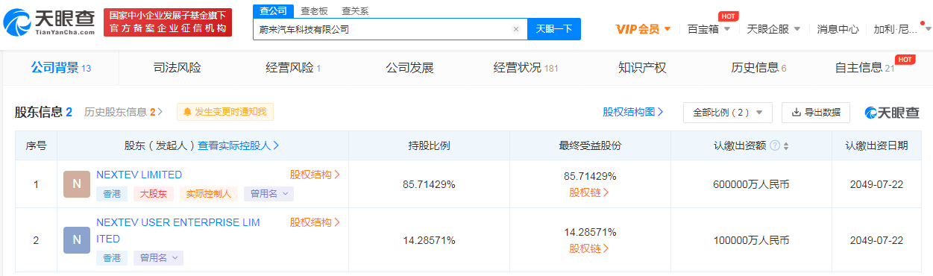This screenshot has width=933, height=276.
Task: Click the NEXTEV LIMITED avatar icon
Action: 77,184
